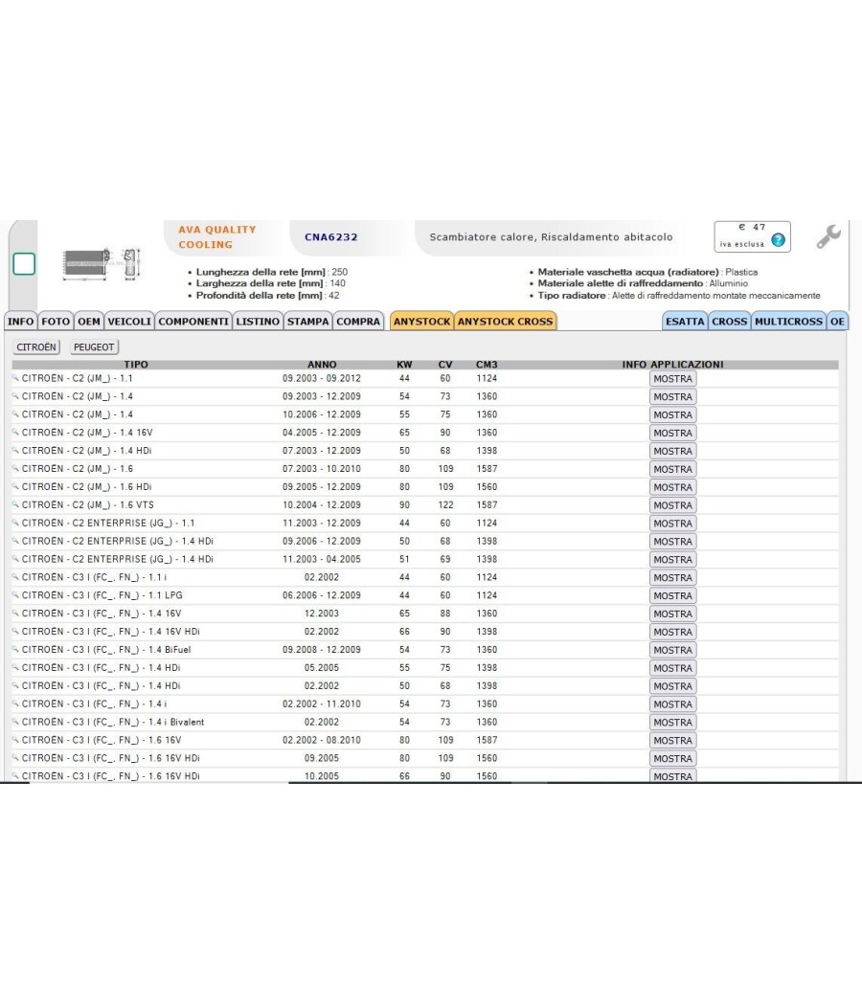Screen dimensions: 862x1005
Task: Click magnifier icon for C3 I 1.4 BiFuel row
Action: coord(15,649)
